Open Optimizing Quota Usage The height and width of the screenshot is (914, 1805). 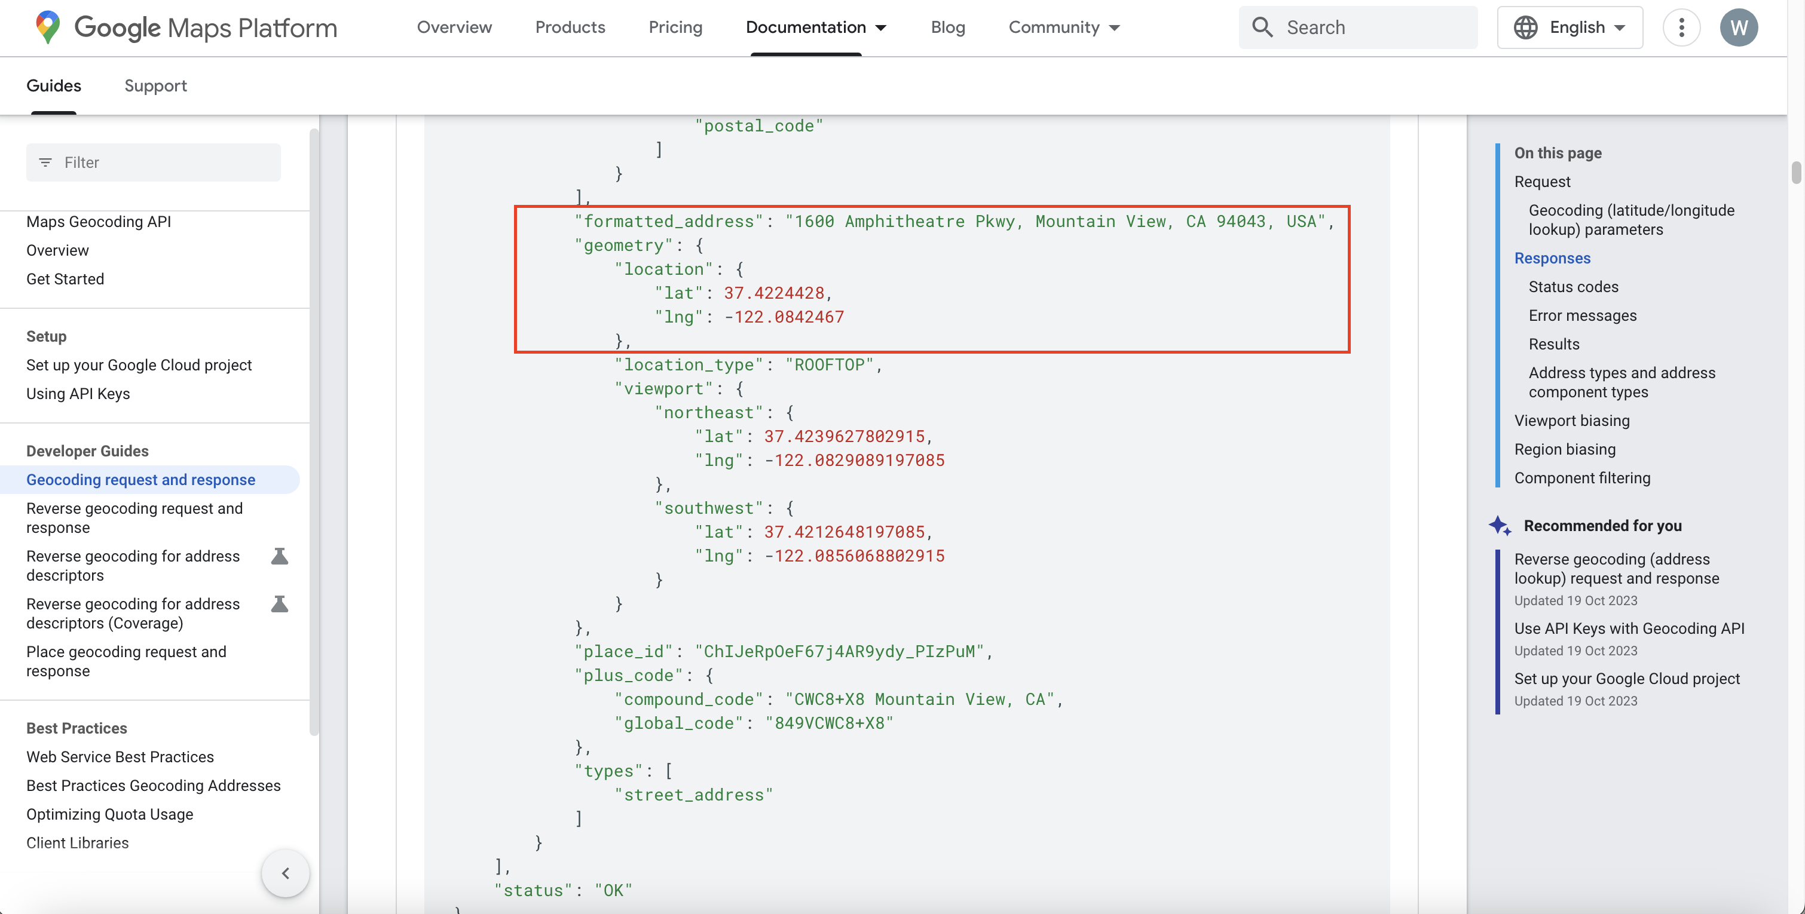109,814
